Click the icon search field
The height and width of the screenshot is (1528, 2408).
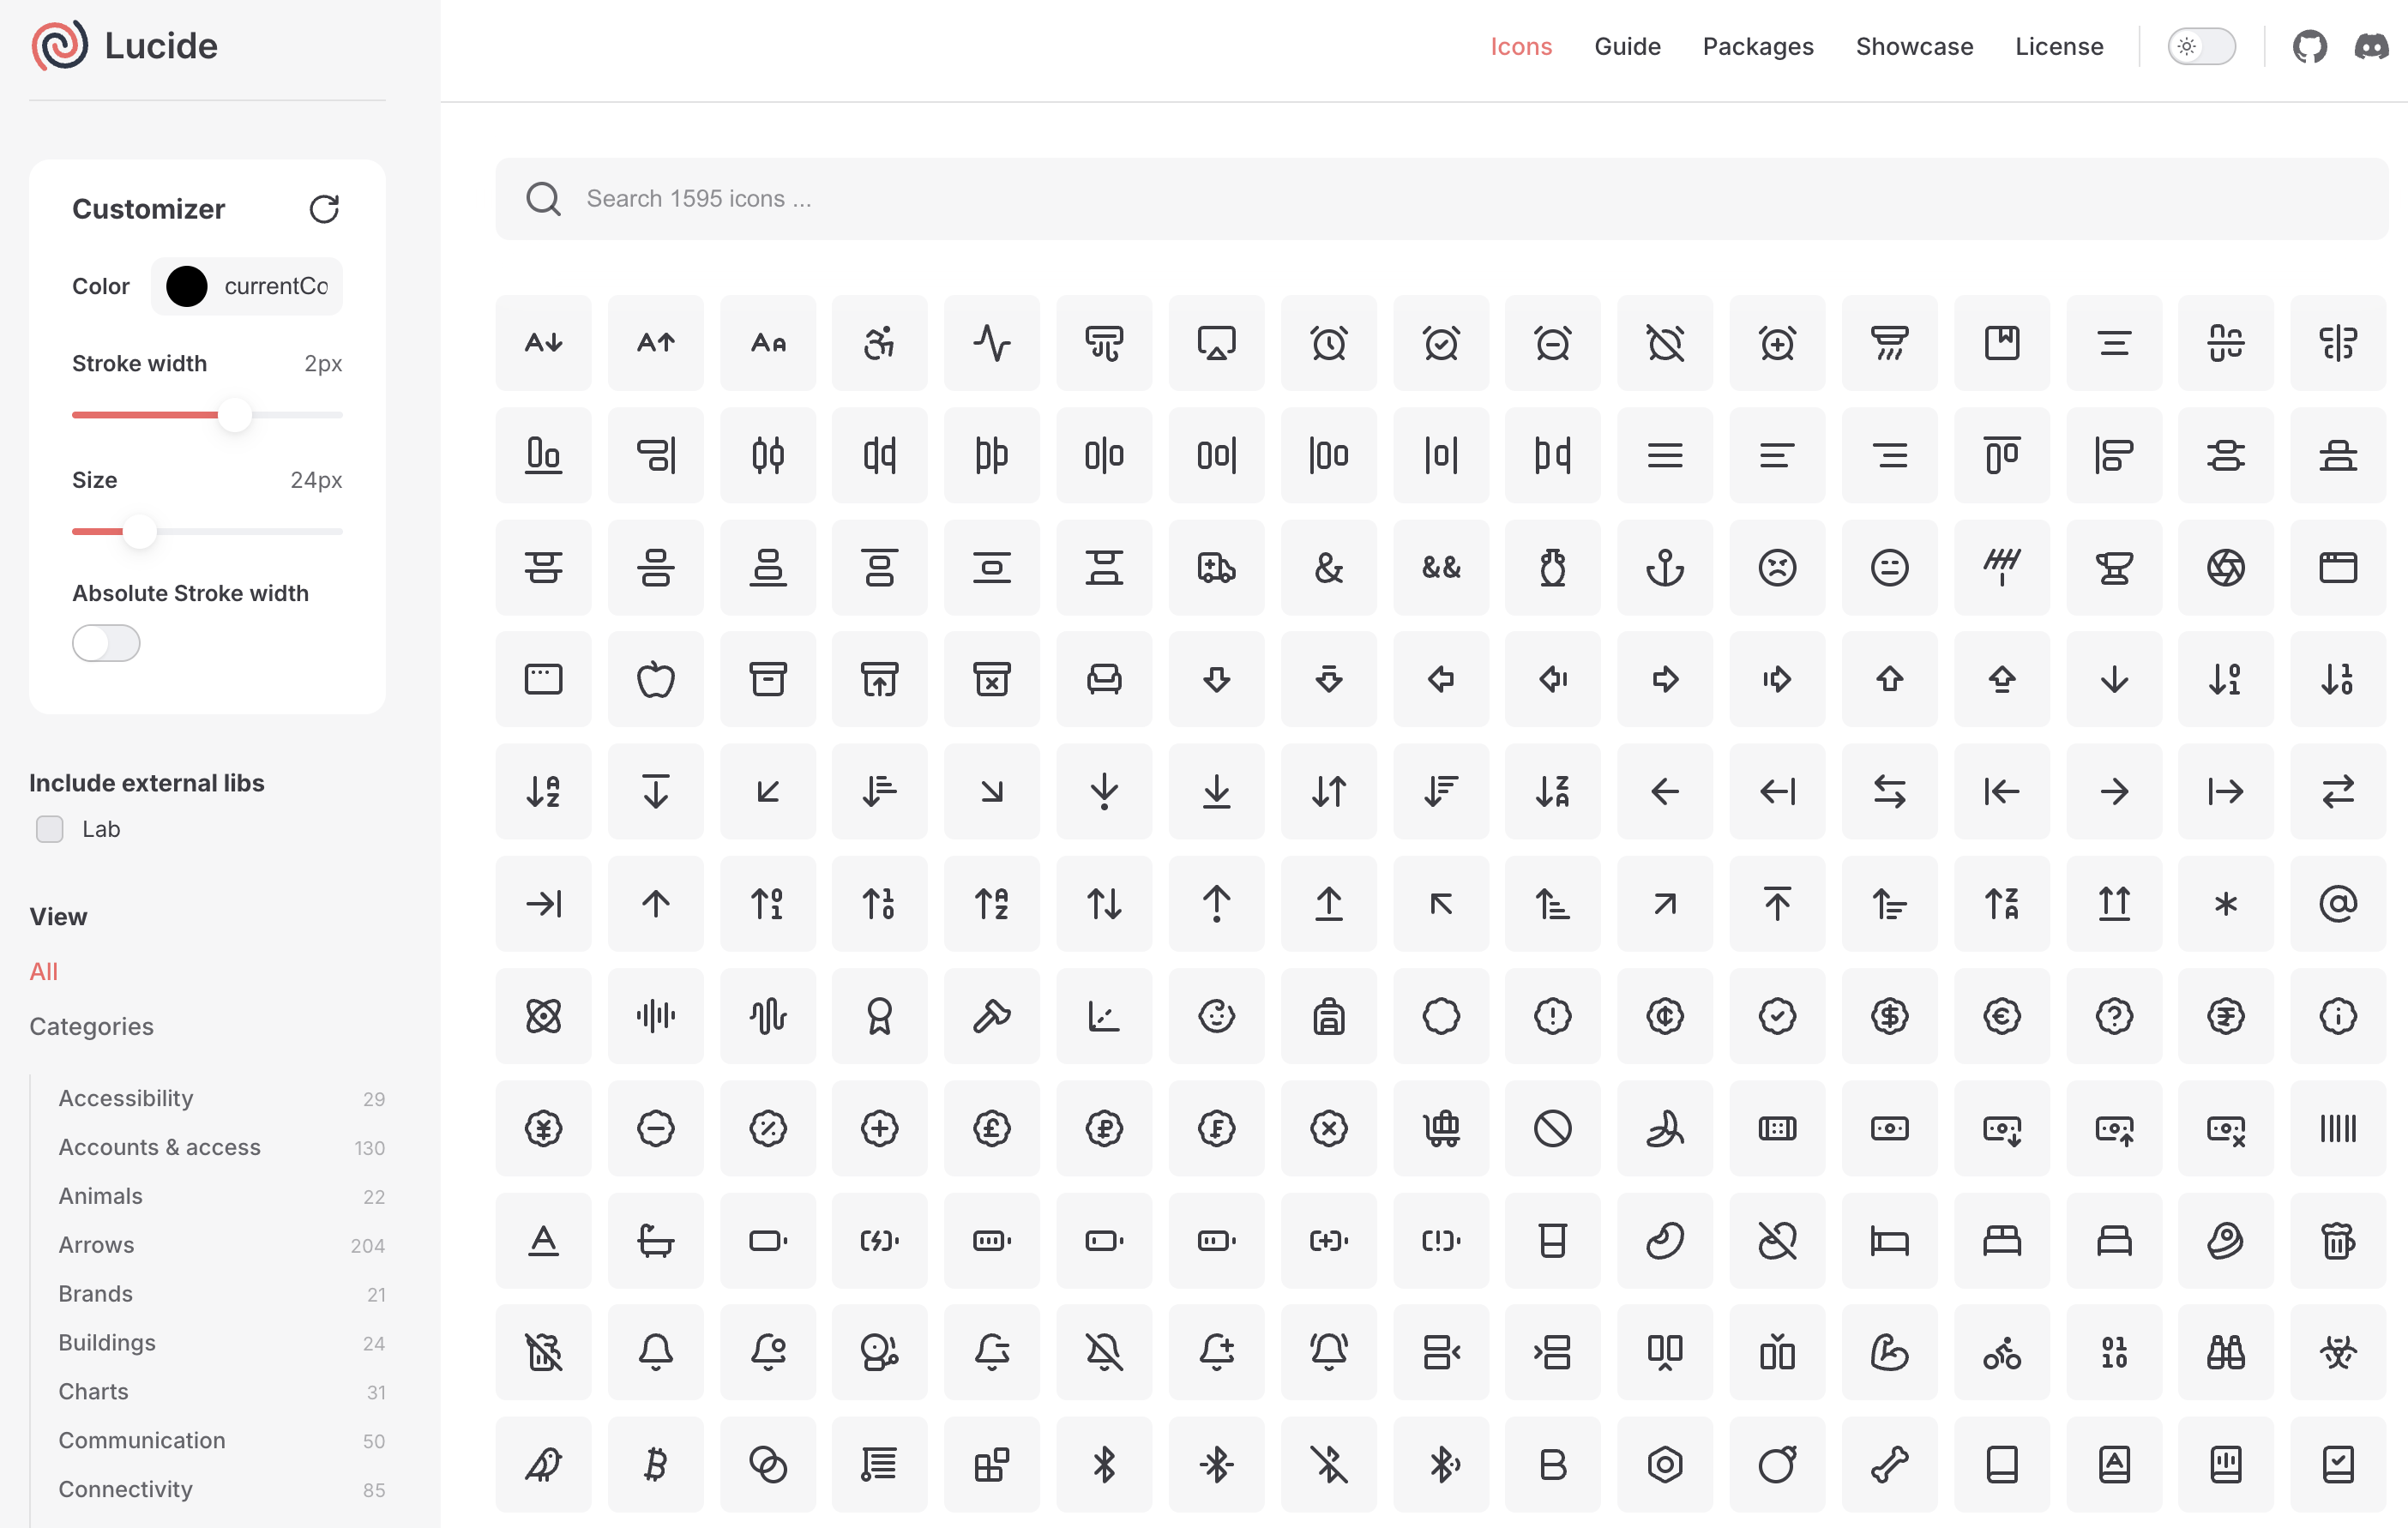coord(1100,199)
